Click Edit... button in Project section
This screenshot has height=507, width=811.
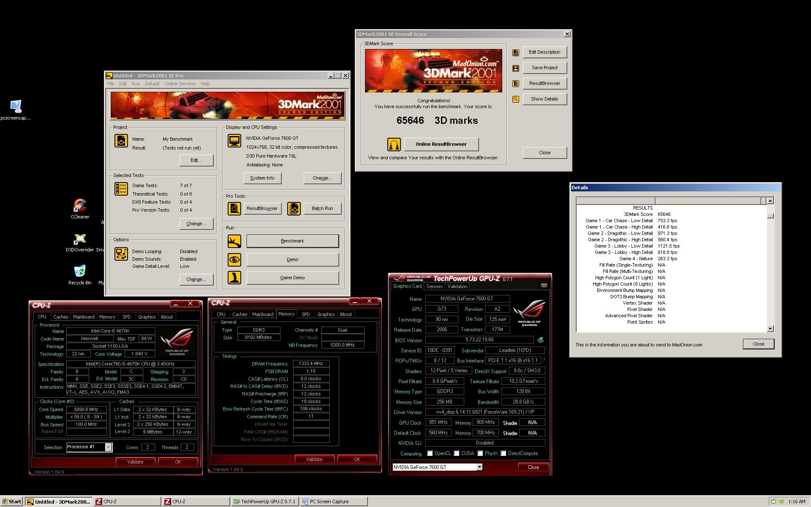(196, 161)
